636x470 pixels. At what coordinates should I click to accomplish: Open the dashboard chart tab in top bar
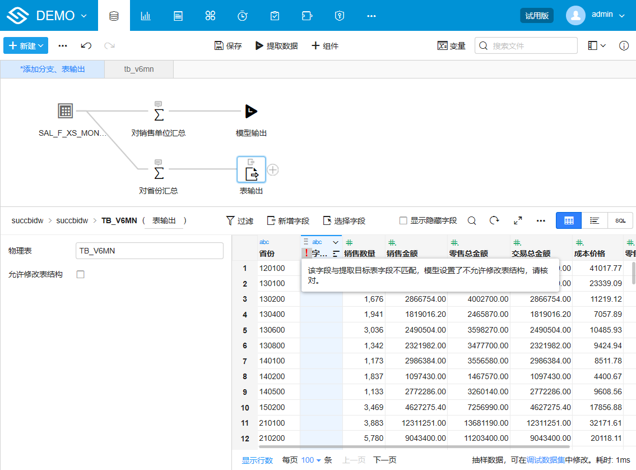coord(146,16)
